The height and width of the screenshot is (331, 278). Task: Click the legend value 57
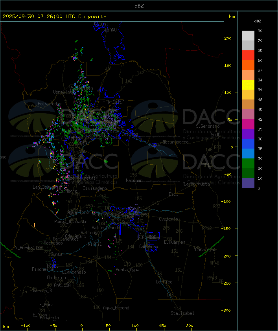pos(260,70)
